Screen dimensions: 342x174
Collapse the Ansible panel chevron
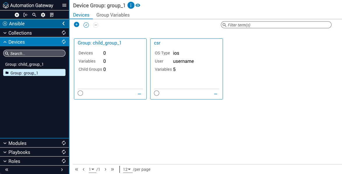pos(63,24)
